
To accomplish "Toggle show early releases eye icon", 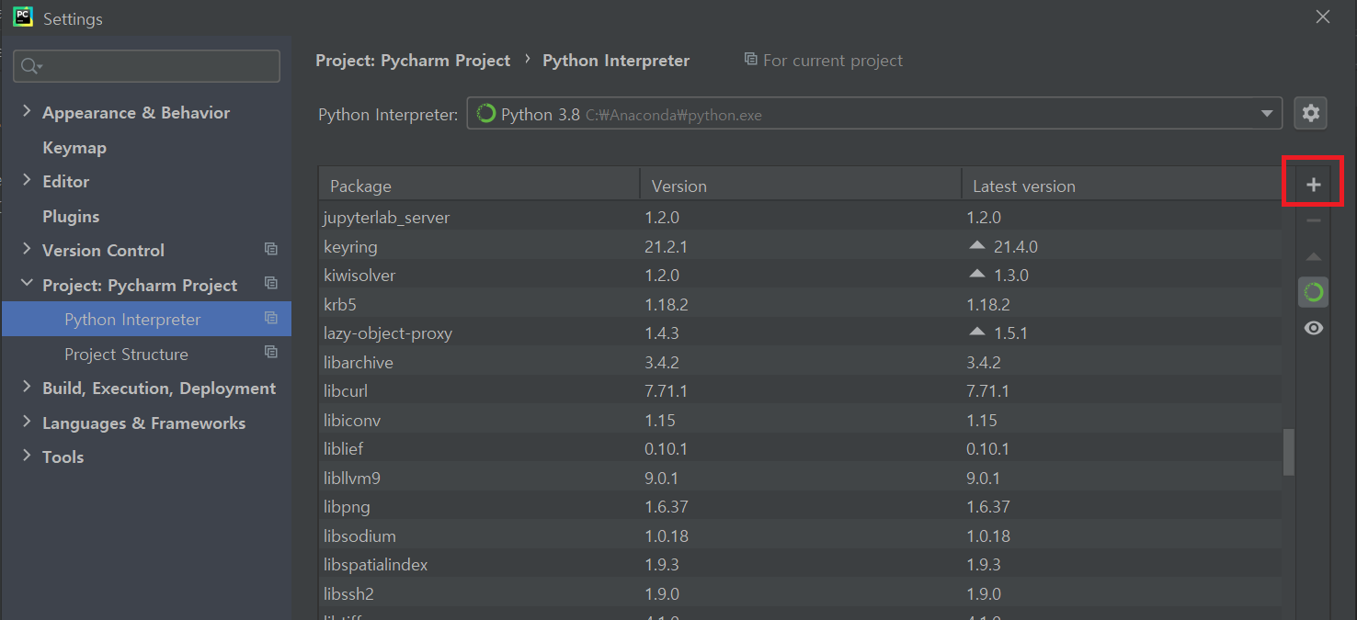I will [1313, 328].
